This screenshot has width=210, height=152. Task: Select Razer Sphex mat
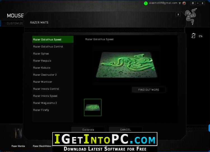(x=53, y=53)
